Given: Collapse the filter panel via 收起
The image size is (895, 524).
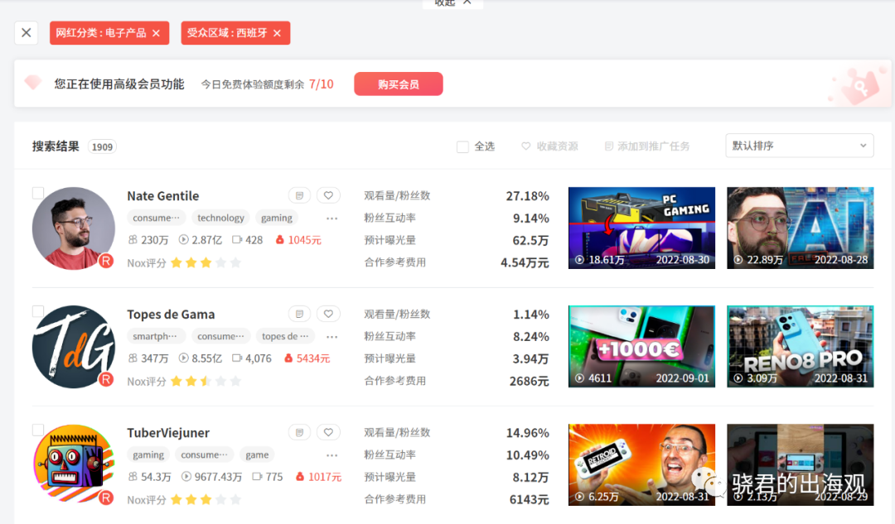Looking at the screenshot, I should [x=452, y=3].
